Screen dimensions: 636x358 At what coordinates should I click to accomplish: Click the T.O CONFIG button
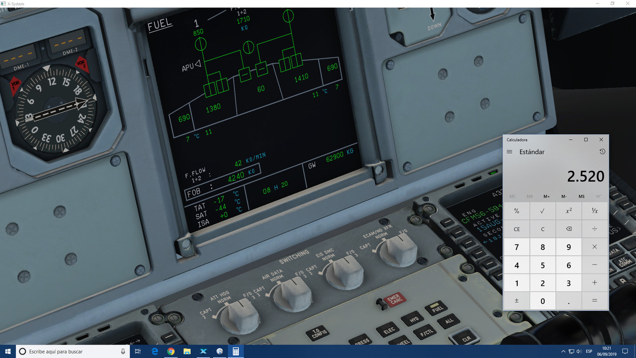318,334
